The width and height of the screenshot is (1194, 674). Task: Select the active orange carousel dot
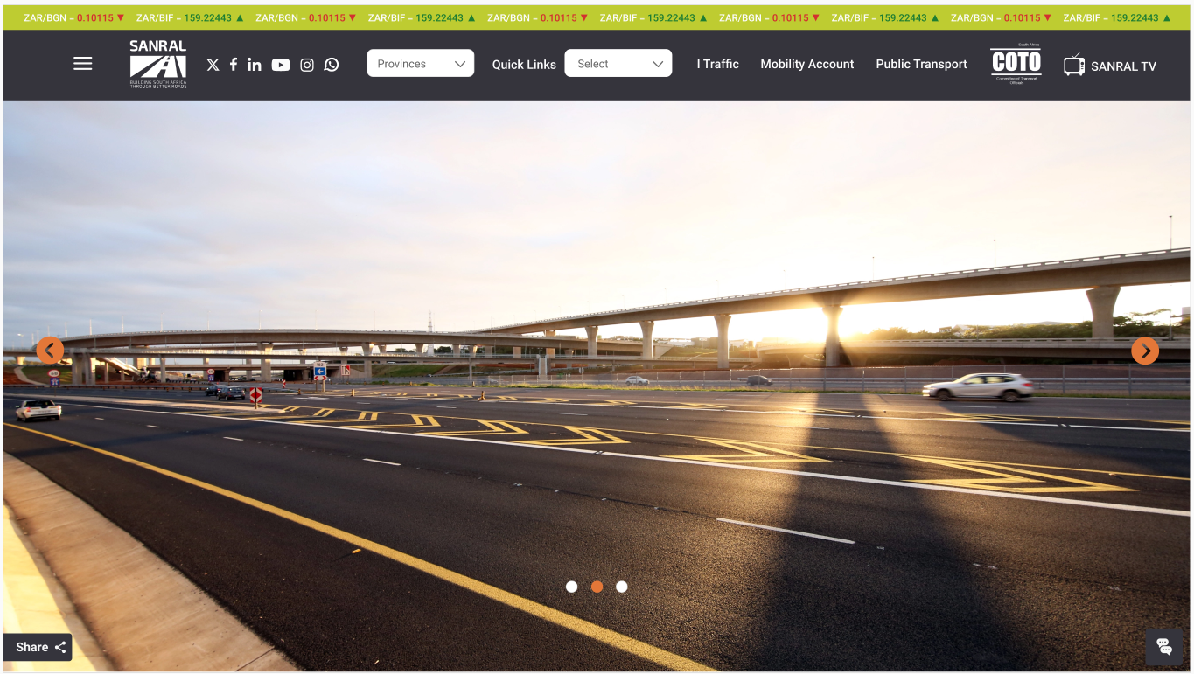point(597,587)
